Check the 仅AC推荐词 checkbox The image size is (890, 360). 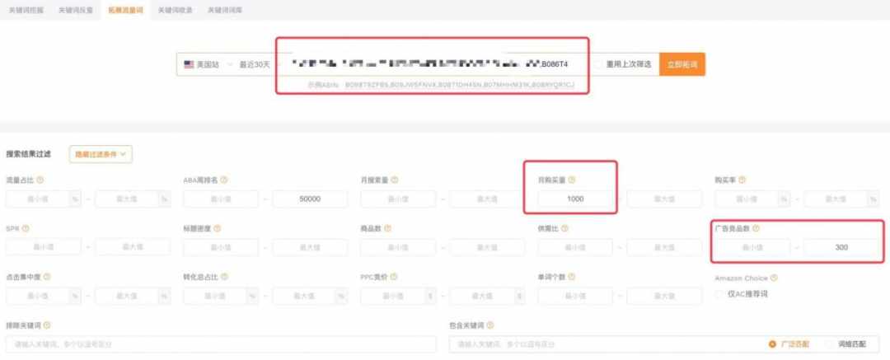point(719,294)
